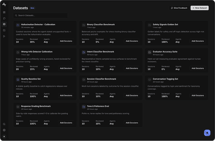Click description 'Polite vs. terse replies' text
The width and height of the screenshot is (215, 141).
(105, 113)
